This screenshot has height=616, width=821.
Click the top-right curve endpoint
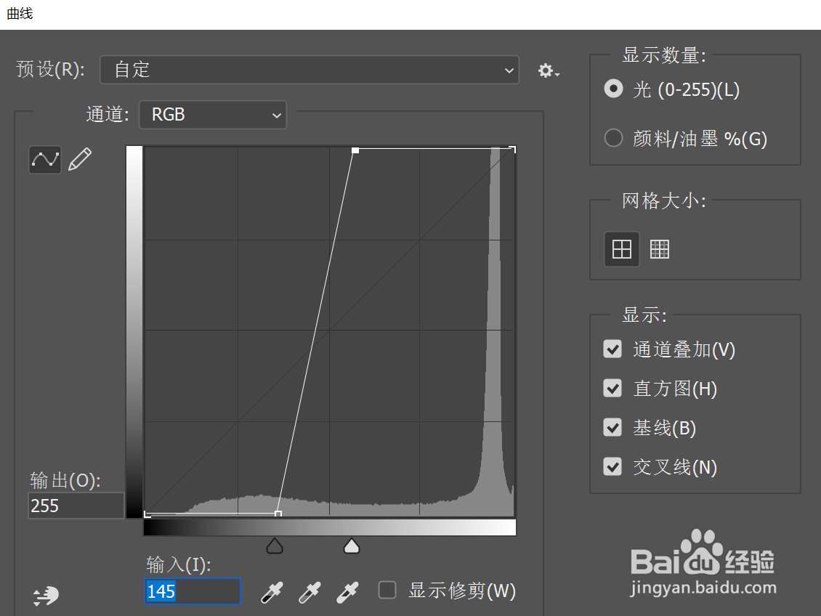click(x=513, y=150)
